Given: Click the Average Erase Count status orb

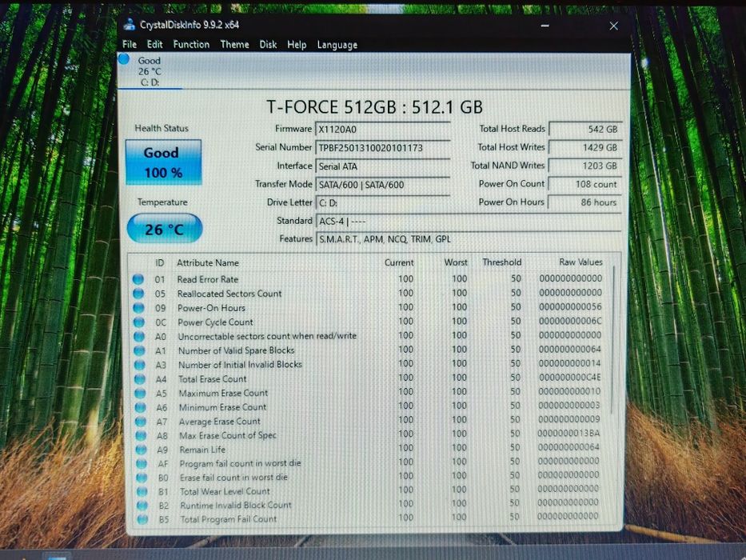Looking at the screenshot, I should 141,422.
